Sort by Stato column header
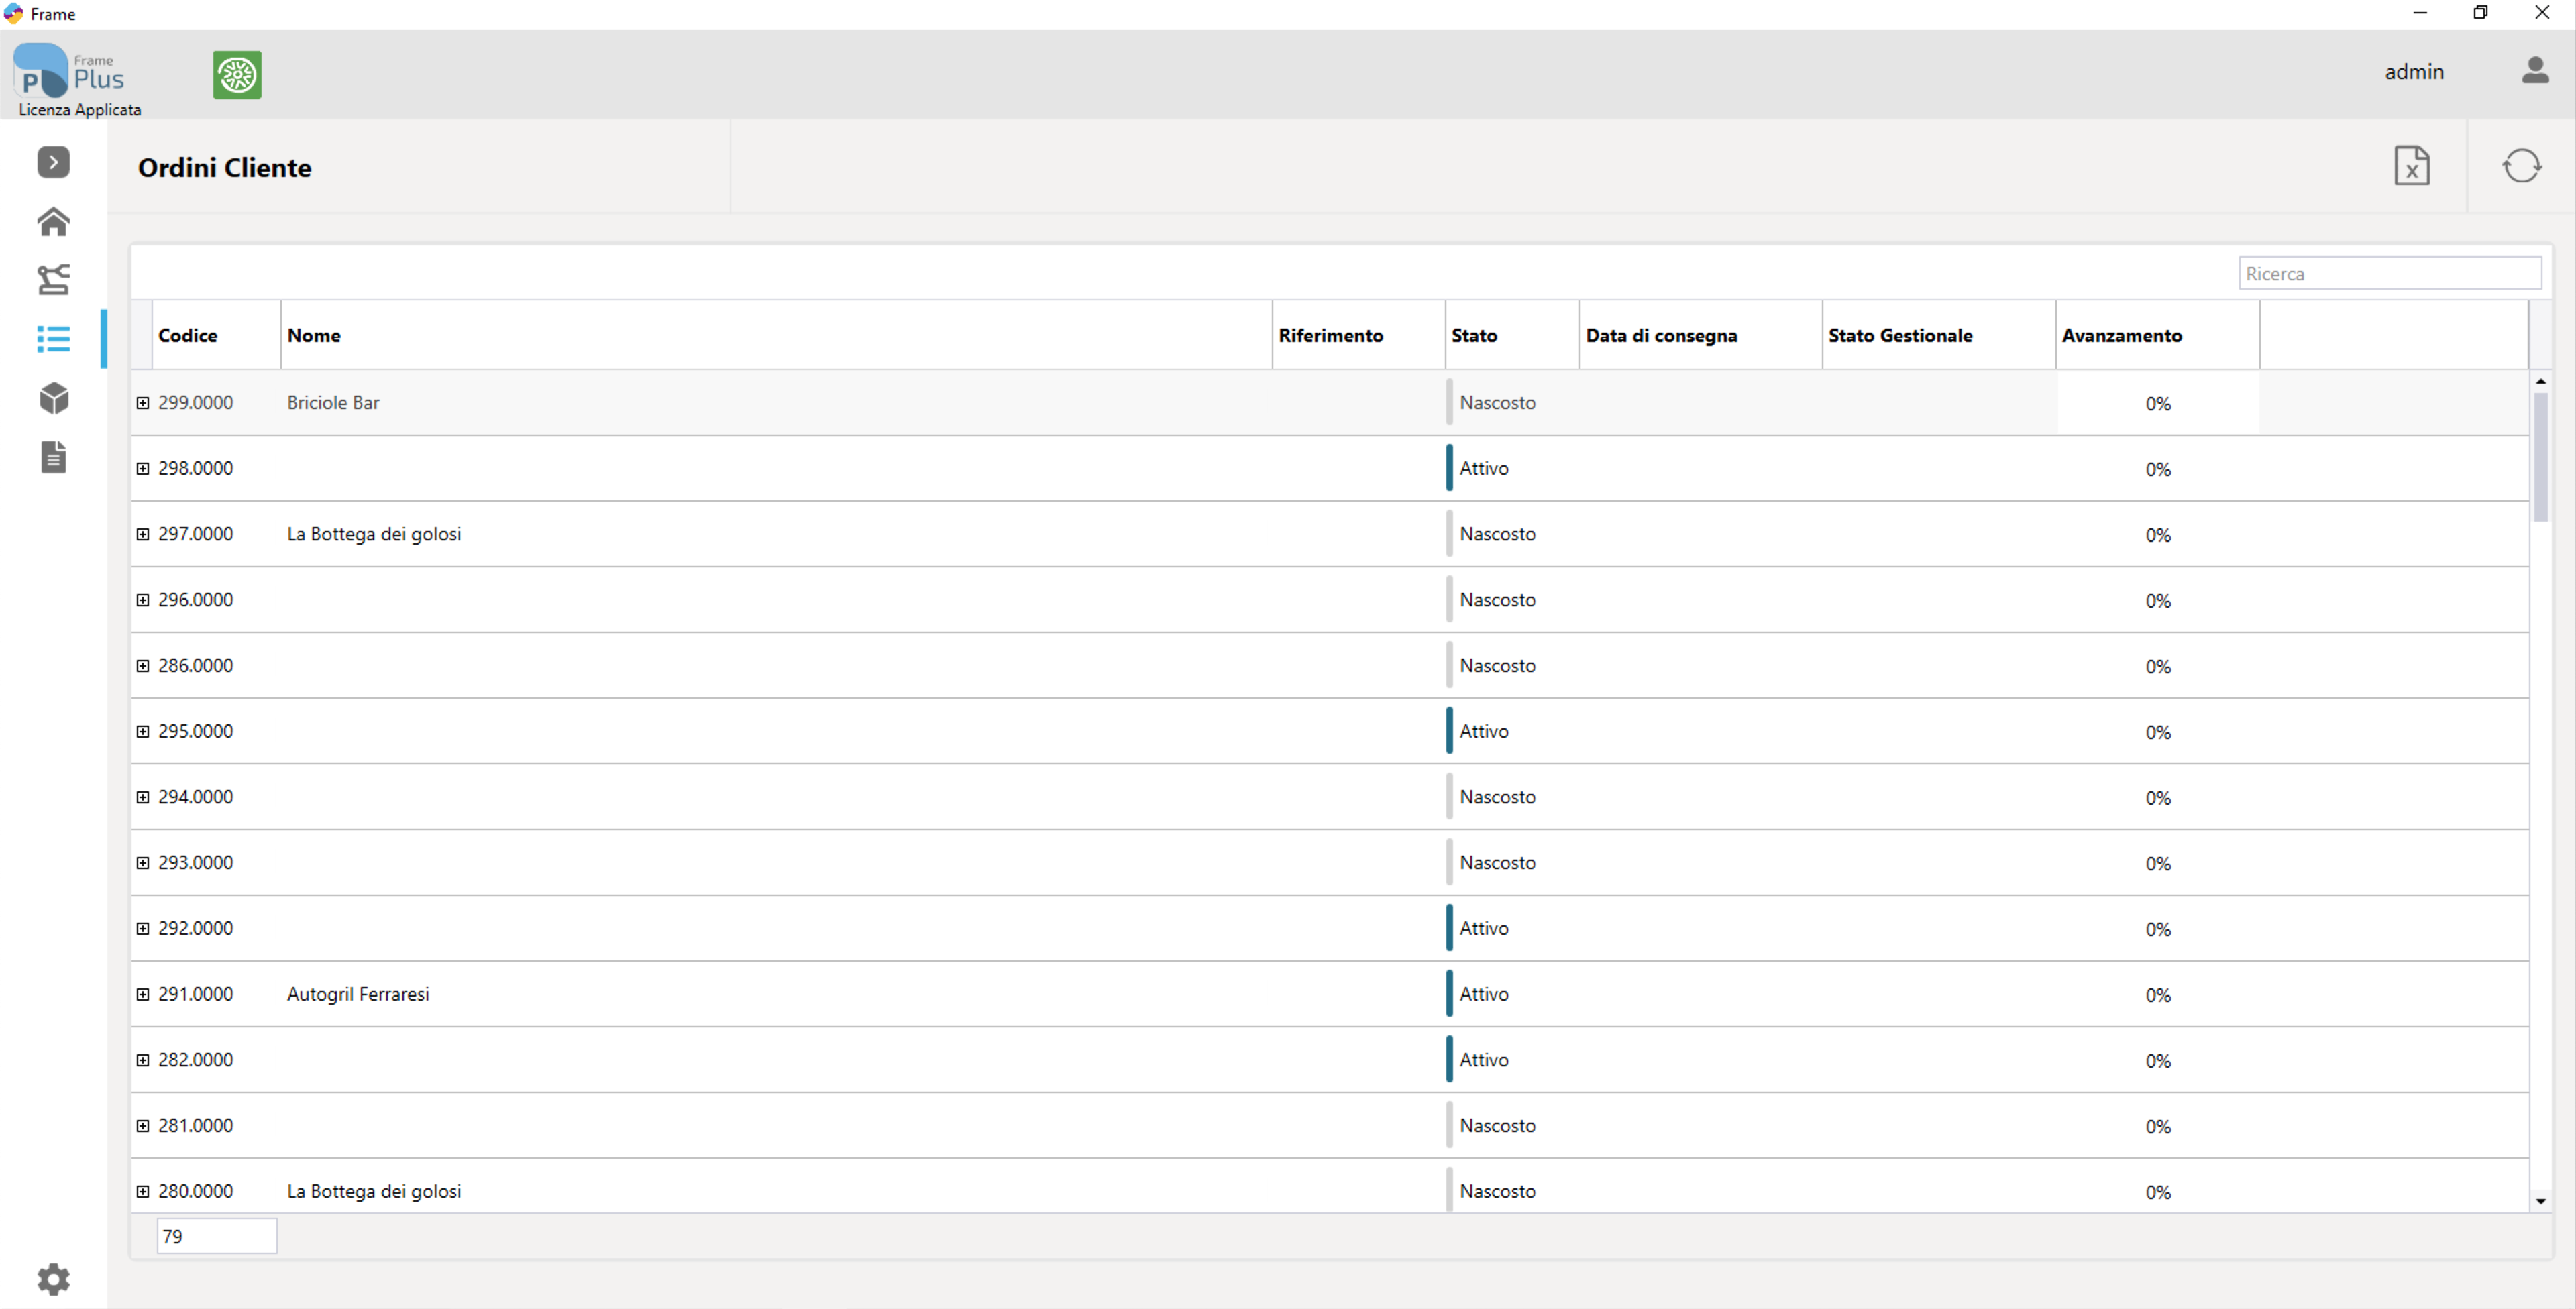2576x1309 pixels. 1512,335
